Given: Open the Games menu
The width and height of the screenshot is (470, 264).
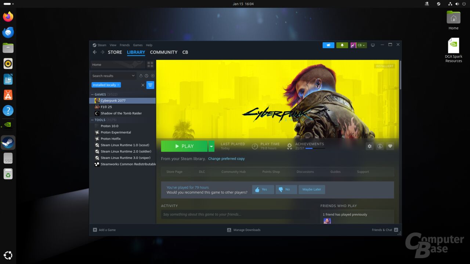Looking at the screenshot, I should (x=138, y=45).
